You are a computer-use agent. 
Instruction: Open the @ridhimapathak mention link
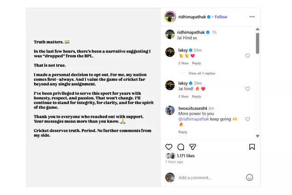(x=196, y=119)
